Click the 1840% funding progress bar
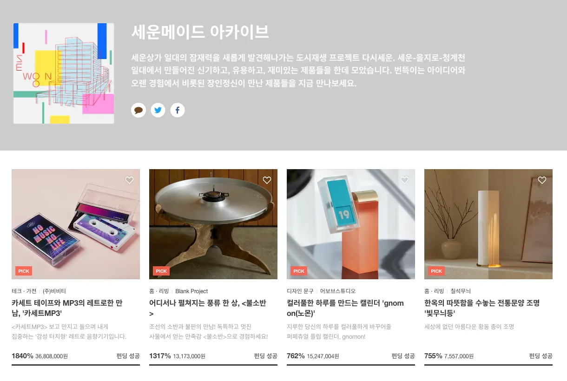The image size is (567, 381). [76, 365]
